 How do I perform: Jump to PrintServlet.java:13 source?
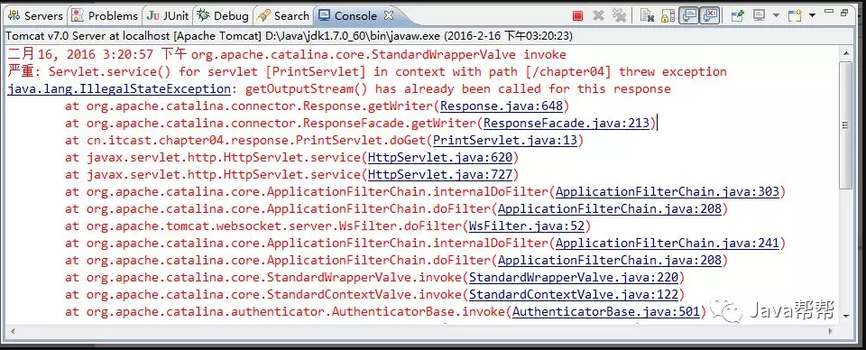505,140
